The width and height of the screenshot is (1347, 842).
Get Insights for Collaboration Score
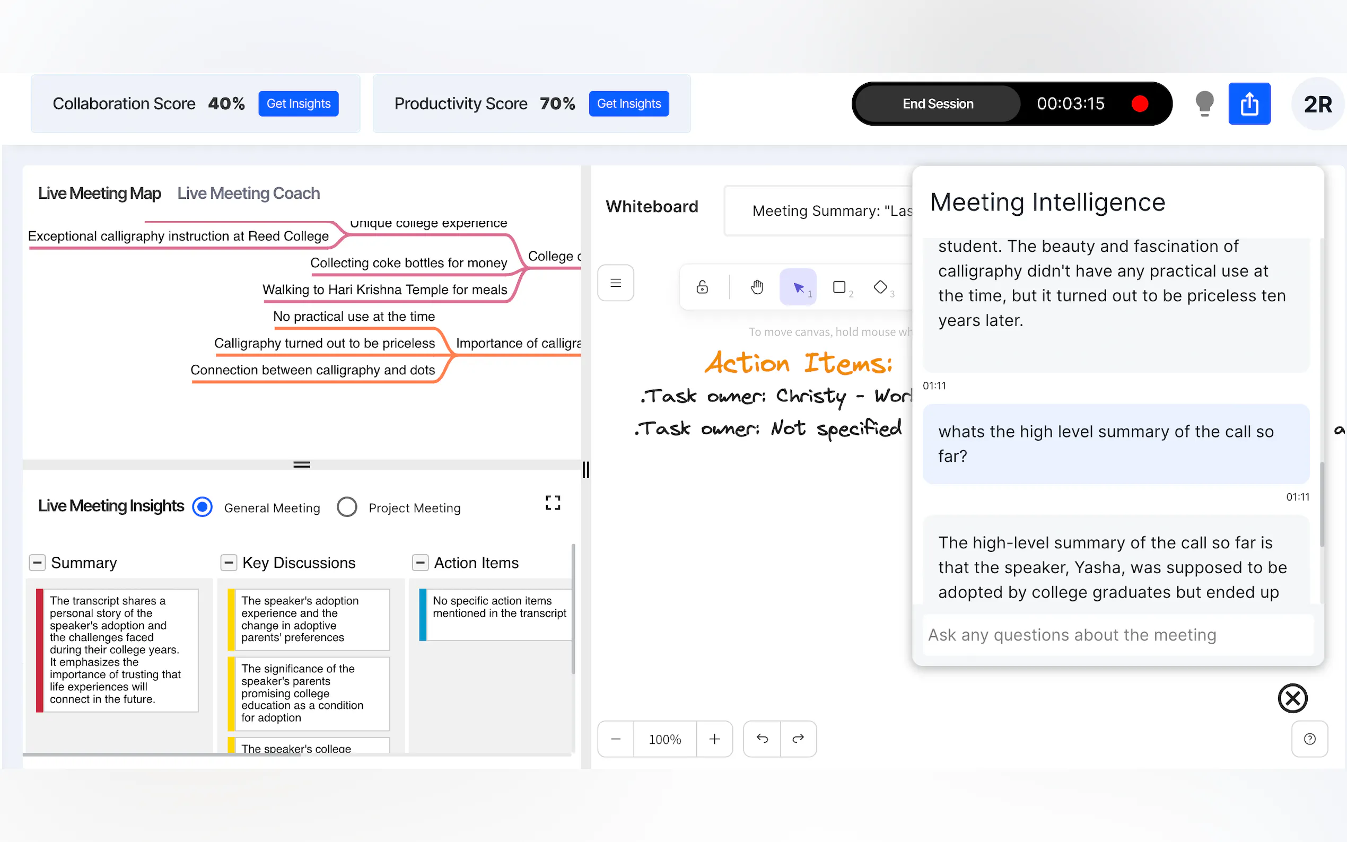tap(299, 103)
